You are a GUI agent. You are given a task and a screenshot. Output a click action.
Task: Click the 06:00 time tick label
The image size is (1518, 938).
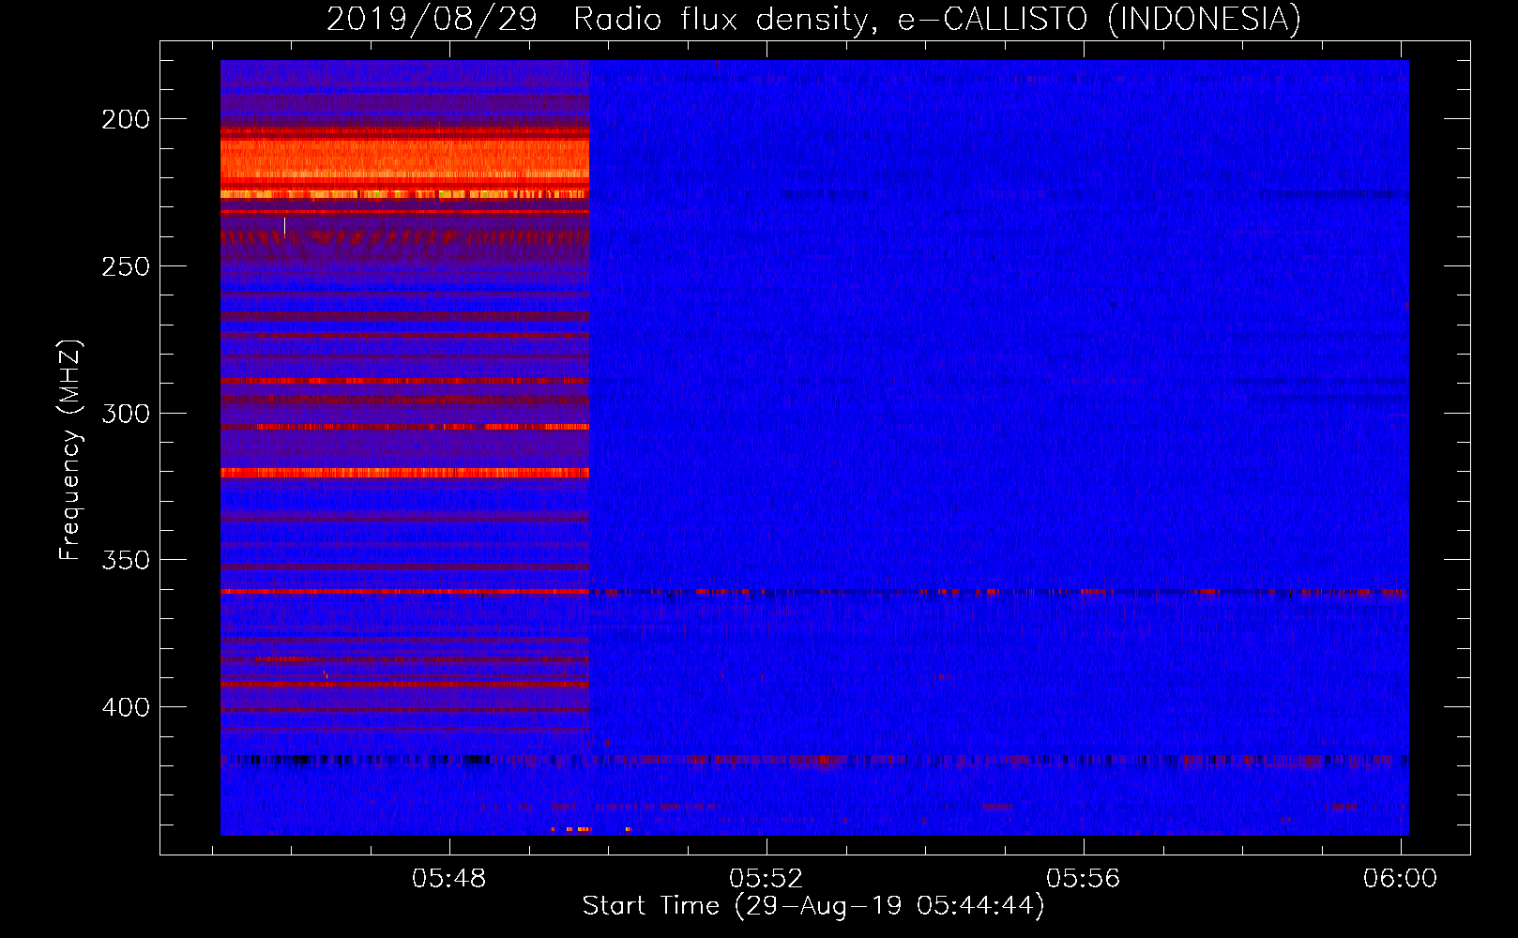tap(1400, 878)
